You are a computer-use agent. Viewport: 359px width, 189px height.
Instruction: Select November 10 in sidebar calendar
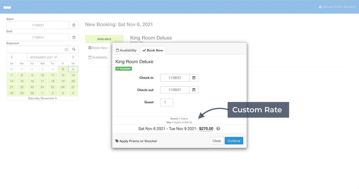42,75
